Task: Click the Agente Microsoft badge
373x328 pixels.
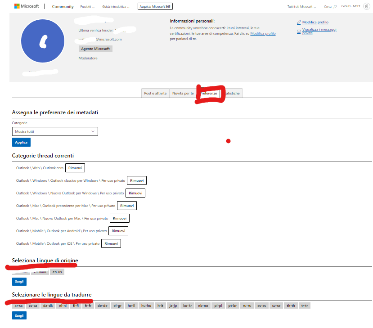Action: coord(95,49)
